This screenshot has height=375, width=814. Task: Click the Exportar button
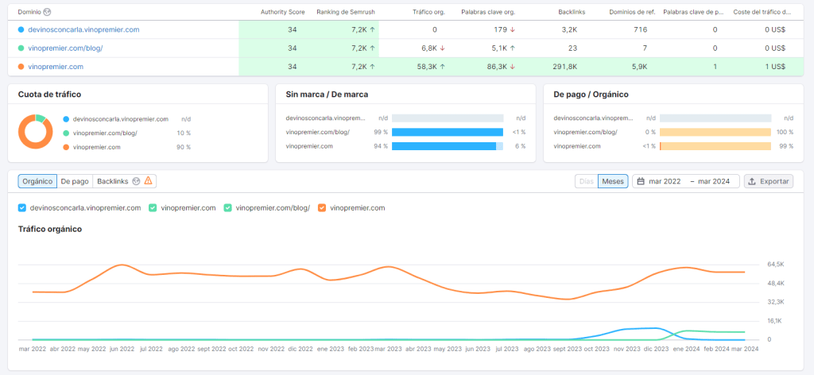(769, 181)
